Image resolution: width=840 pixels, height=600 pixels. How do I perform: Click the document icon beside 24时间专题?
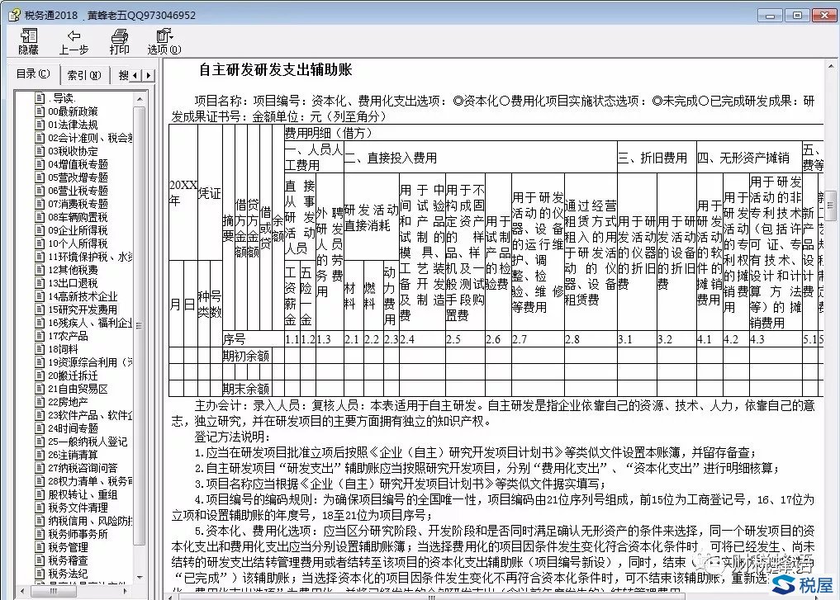[x=40, y=428]
